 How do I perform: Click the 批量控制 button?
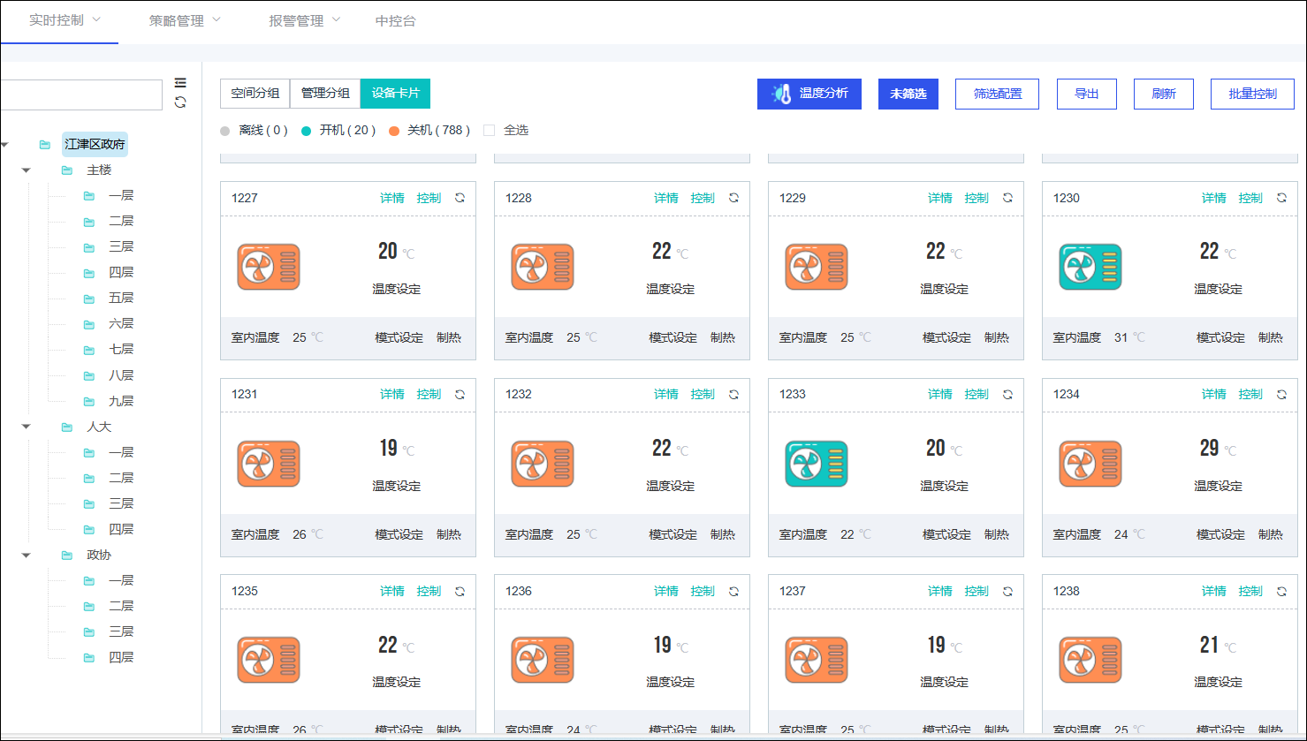1251,94
